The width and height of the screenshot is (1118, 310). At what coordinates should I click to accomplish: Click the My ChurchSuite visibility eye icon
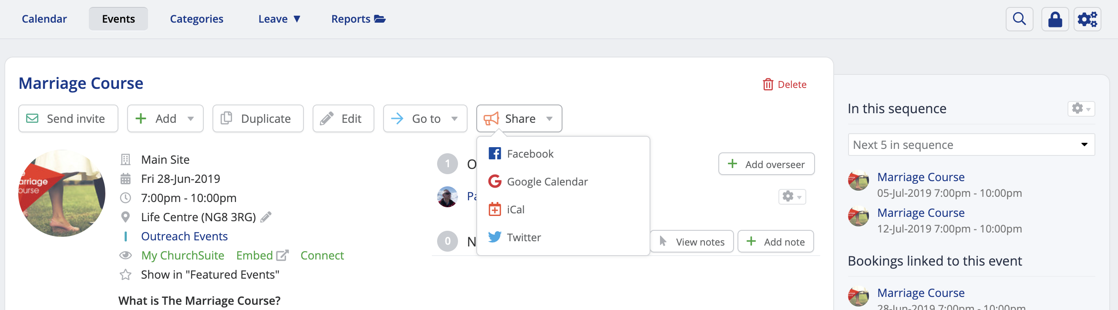(126, 255)
